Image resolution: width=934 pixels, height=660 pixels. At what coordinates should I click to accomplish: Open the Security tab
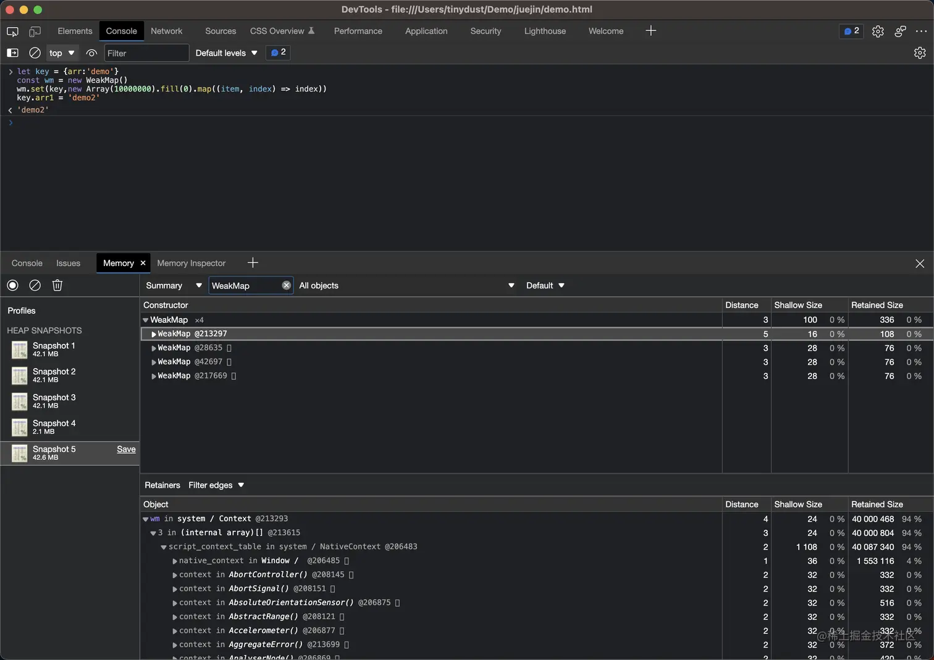click(486, 31)
